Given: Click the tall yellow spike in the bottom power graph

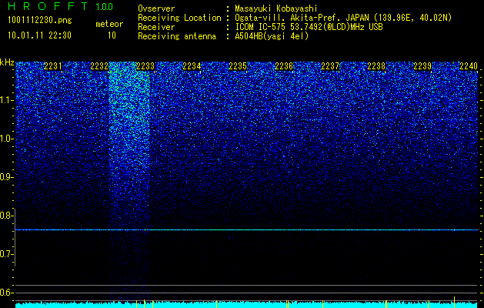Looking at the screenshot, I should (x=454, y=300).
